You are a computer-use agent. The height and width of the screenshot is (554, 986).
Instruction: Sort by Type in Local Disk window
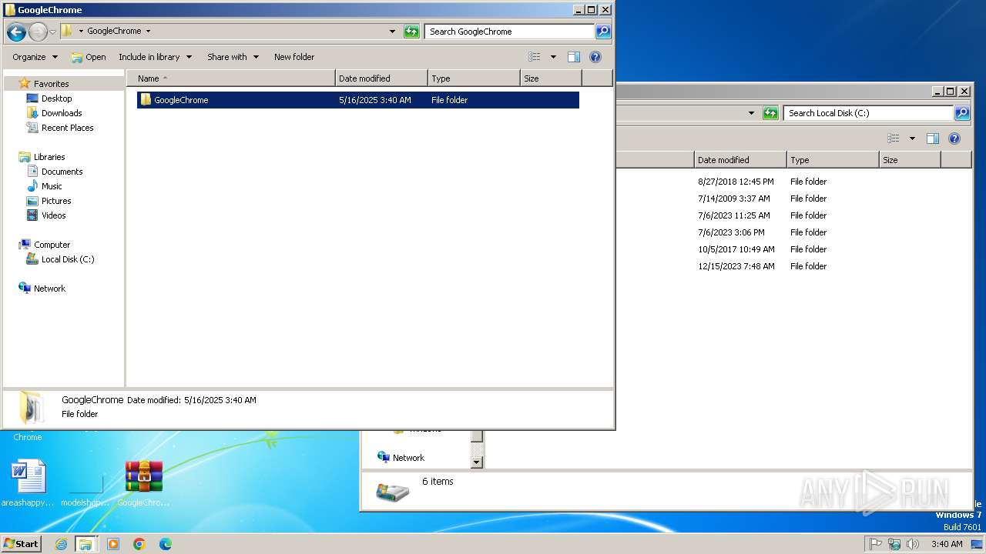pos(833,160)
